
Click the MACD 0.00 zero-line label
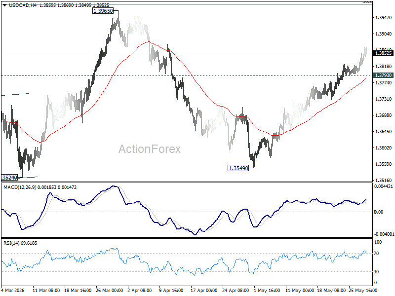click(379, 212)
